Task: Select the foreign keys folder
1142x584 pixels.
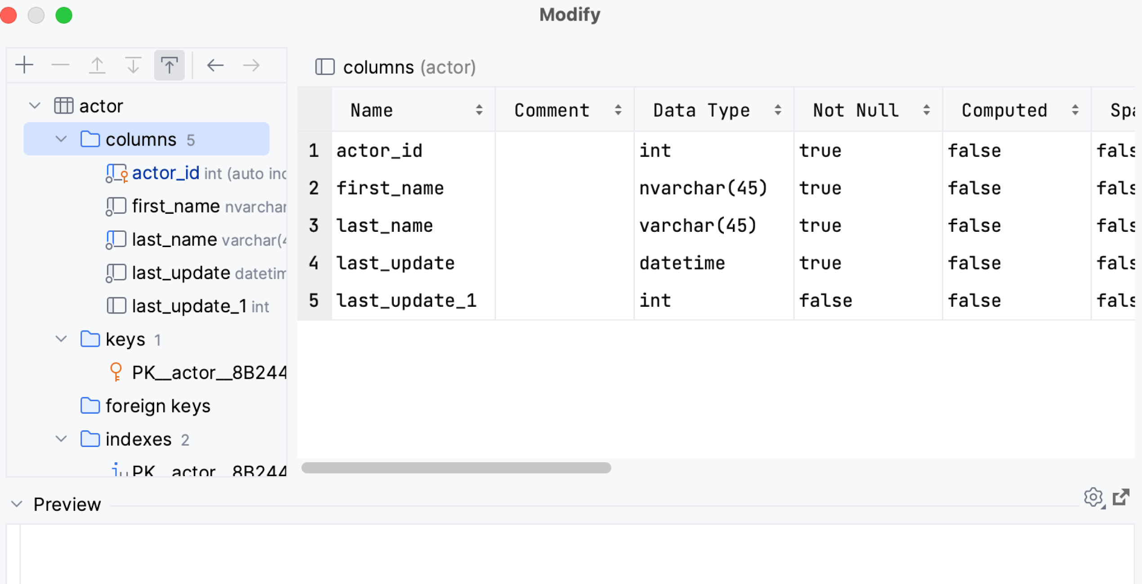Action: pyautogui.click(x=157, y=406)
